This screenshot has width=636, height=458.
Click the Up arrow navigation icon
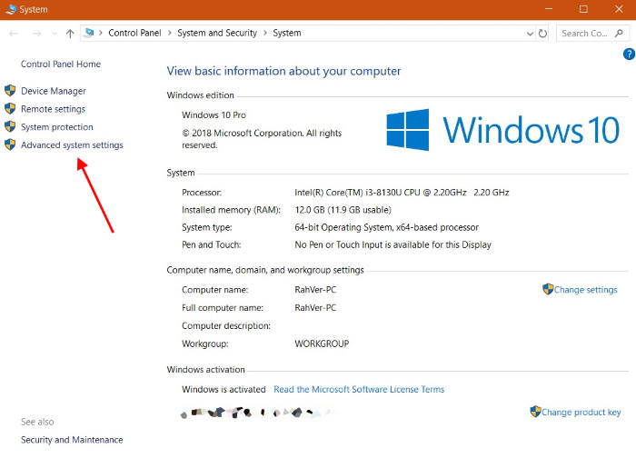[70, 34]
